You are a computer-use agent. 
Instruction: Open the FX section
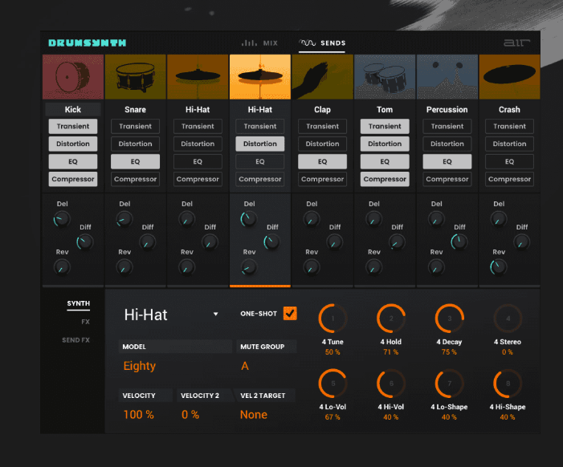coord(85,322)
